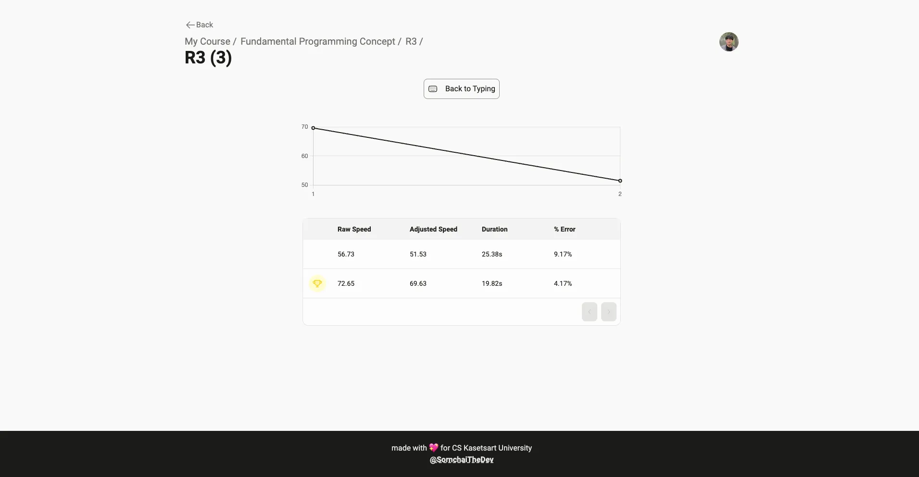Click the keyboard icon in Back to Typing
Viewport: 919px width, 477px height.
coord(433,89)
